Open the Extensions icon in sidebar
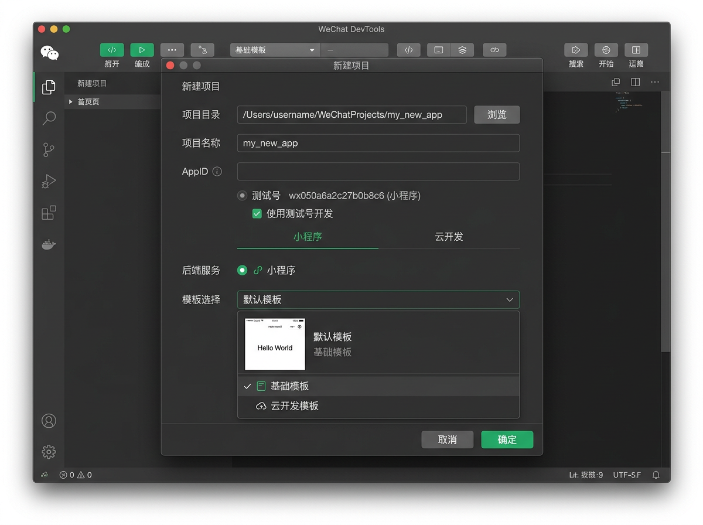 pos(49,213)
